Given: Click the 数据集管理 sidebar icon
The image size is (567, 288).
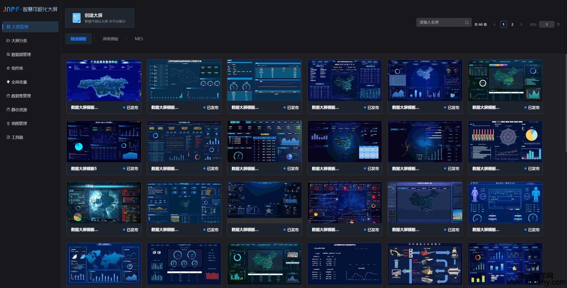Looking at the screenshot, I should coord(8,96).
